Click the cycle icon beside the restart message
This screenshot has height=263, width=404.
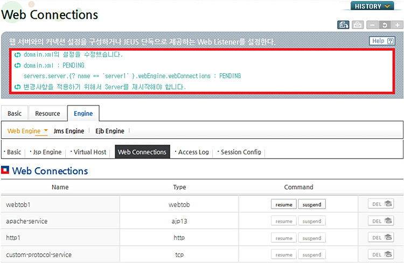(x=18, y=87)
